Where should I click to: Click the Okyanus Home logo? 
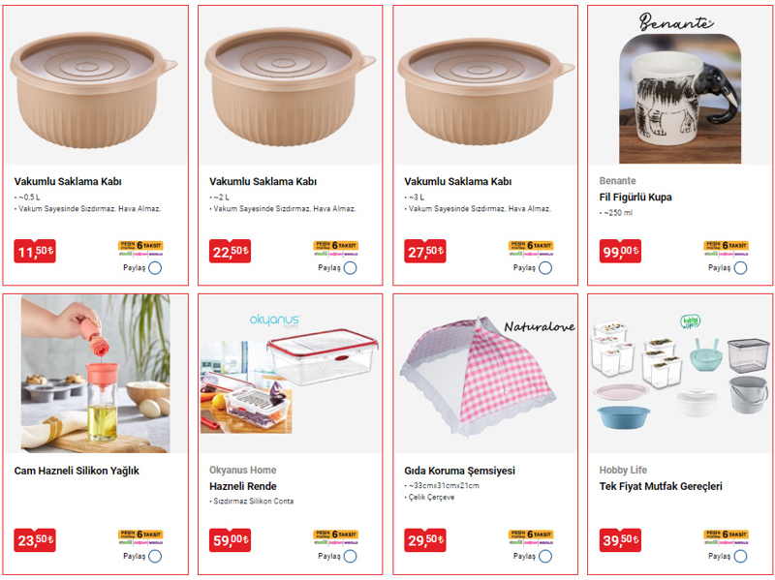pyautogui.click(x=274, y=321)
